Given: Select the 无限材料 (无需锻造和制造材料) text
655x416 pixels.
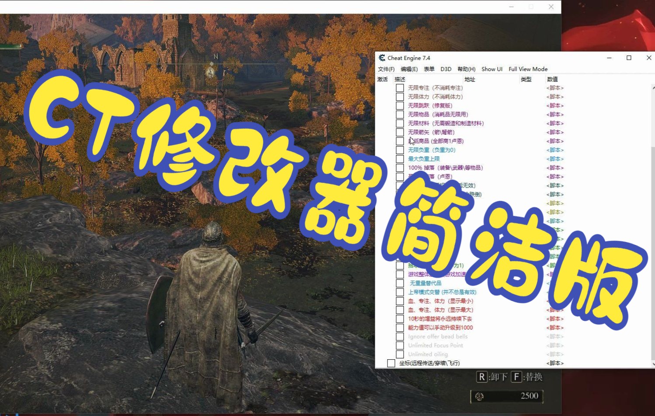Looking at the screenshot, I should [446, 123].
